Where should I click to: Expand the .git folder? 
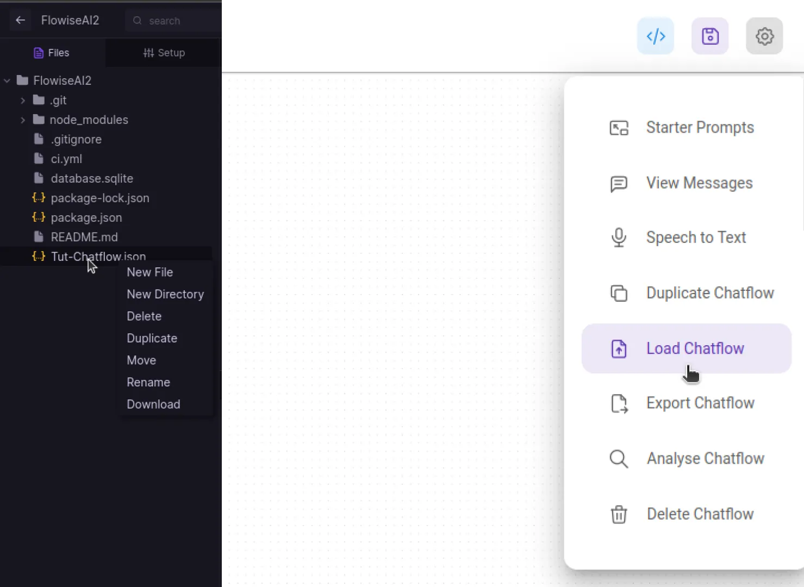tap(23, 100)
